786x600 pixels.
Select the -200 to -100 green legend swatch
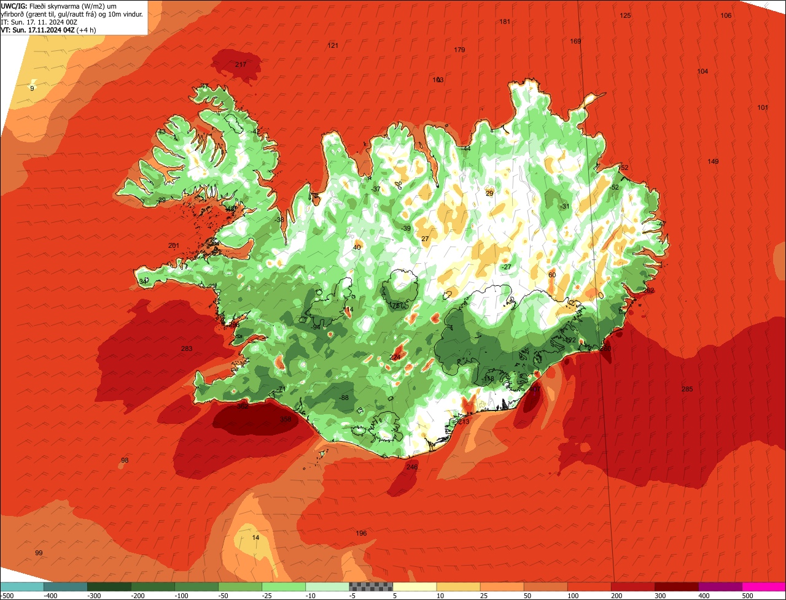tap(152, 587)
